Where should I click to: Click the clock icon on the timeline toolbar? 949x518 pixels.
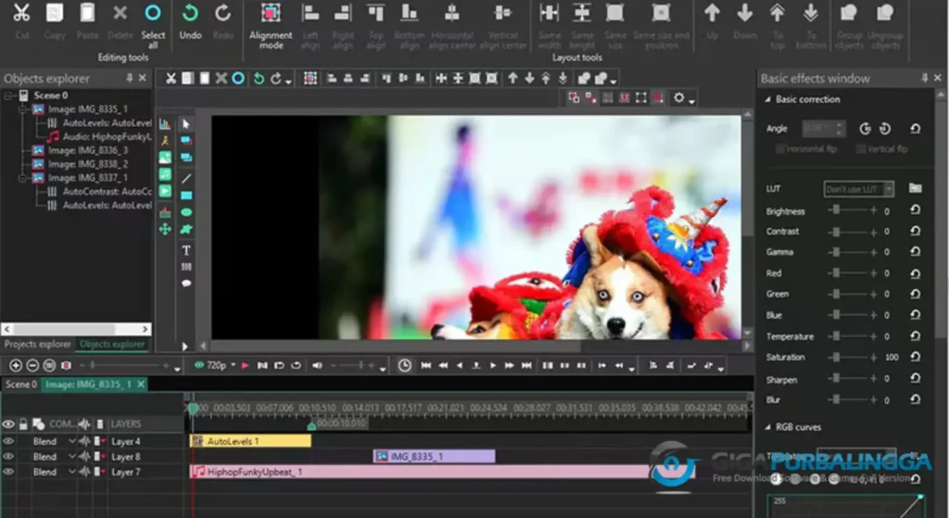click(404, 365)
